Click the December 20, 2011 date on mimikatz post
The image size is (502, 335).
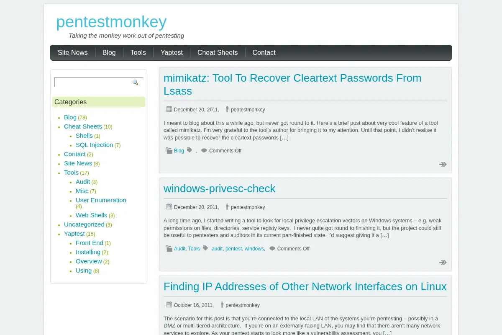coord(196,110)
